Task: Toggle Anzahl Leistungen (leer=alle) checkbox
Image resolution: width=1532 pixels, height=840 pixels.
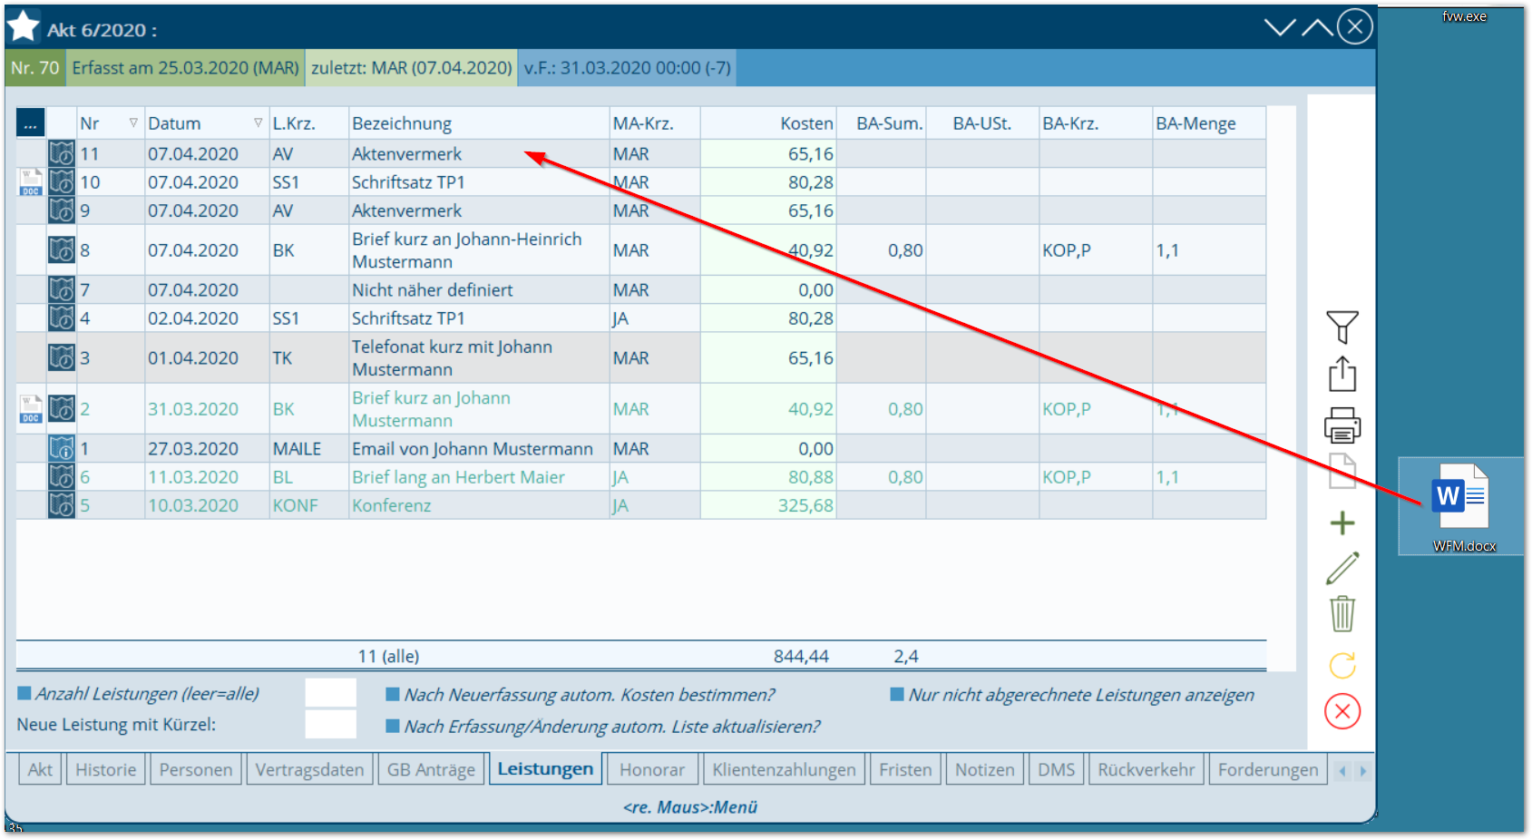Action: (x=24, y=694)
